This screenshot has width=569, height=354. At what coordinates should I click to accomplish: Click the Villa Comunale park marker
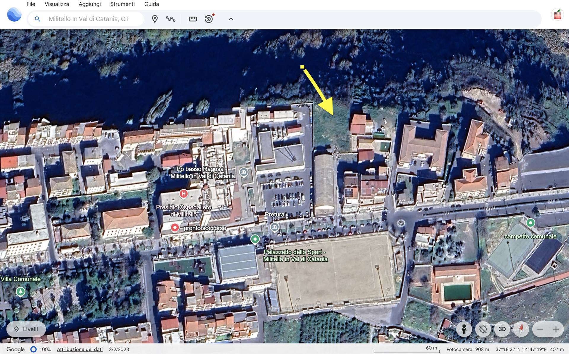coord(20,292)
